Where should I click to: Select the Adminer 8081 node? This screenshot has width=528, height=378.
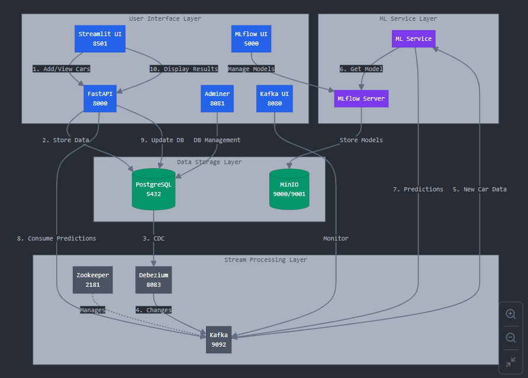(217, 98)
